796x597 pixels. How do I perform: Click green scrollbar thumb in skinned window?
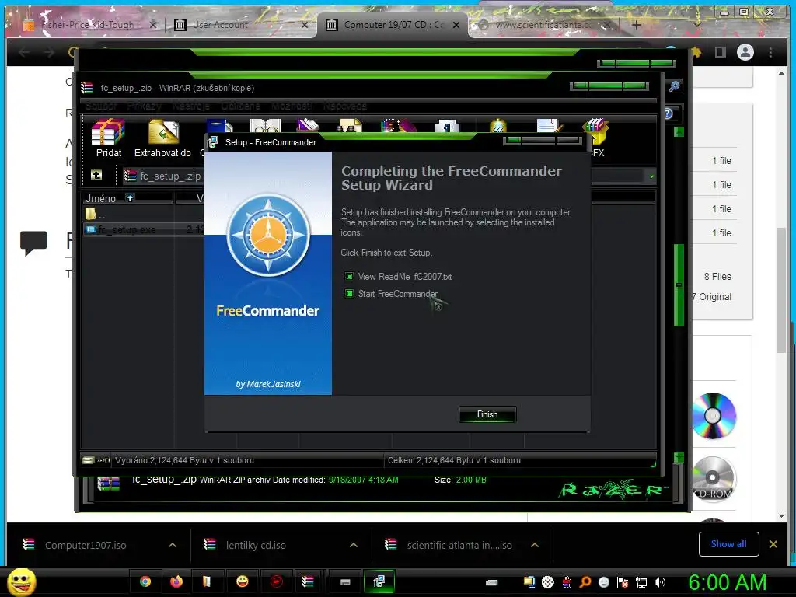click(x=679, y=285)
